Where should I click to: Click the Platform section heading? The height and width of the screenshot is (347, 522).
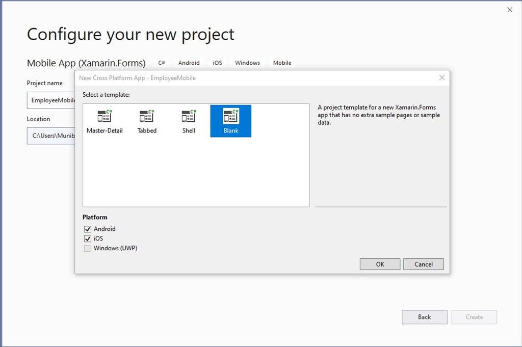tap(95, 217)
